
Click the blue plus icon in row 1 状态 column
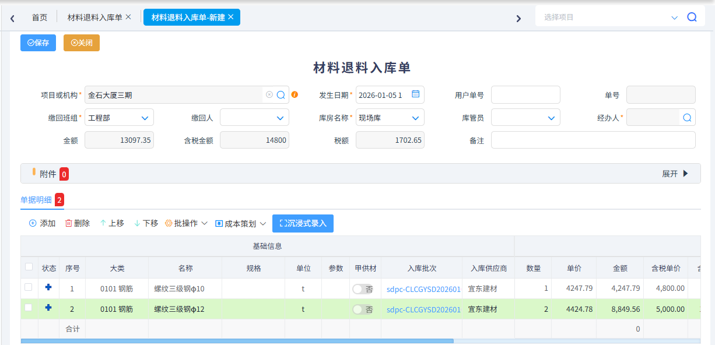click(x=49, y=288)
